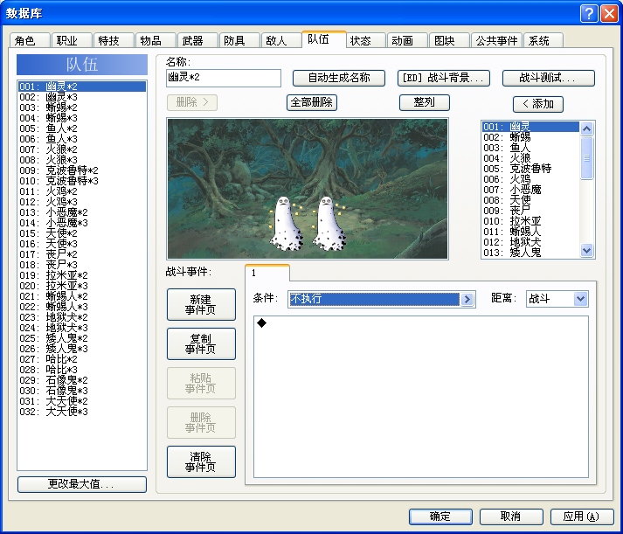The image size is (623, 534).
Task: Click the 名称 input field
Action: (224, 78)
